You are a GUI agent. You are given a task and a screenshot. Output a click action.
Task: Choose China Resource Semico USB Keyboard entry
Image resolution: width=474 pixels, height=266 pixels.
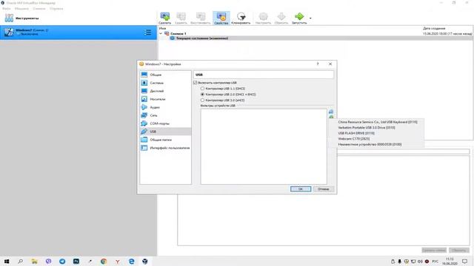377,122
